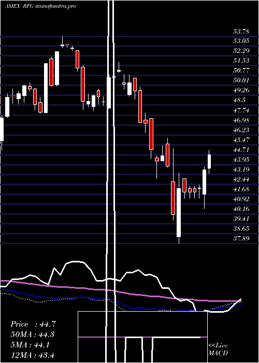The height and width of the screenshot is (363, 259).
Task: Click the 44.71 price axis label
Action: [241, 150]
